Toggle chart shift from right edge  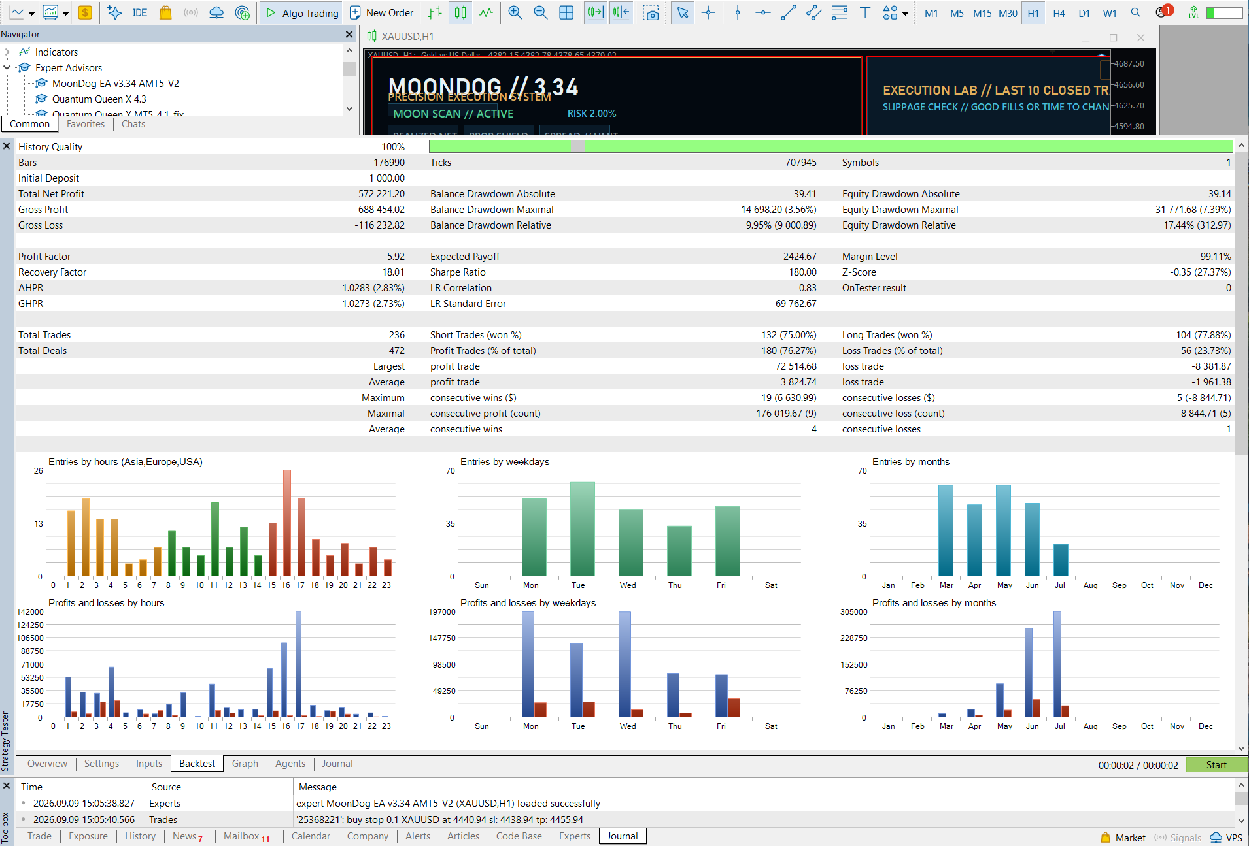[x=621, y=12]
